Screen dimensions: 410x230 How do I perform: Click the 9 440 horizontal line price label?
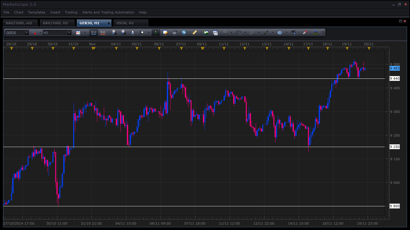pos(394,78)
